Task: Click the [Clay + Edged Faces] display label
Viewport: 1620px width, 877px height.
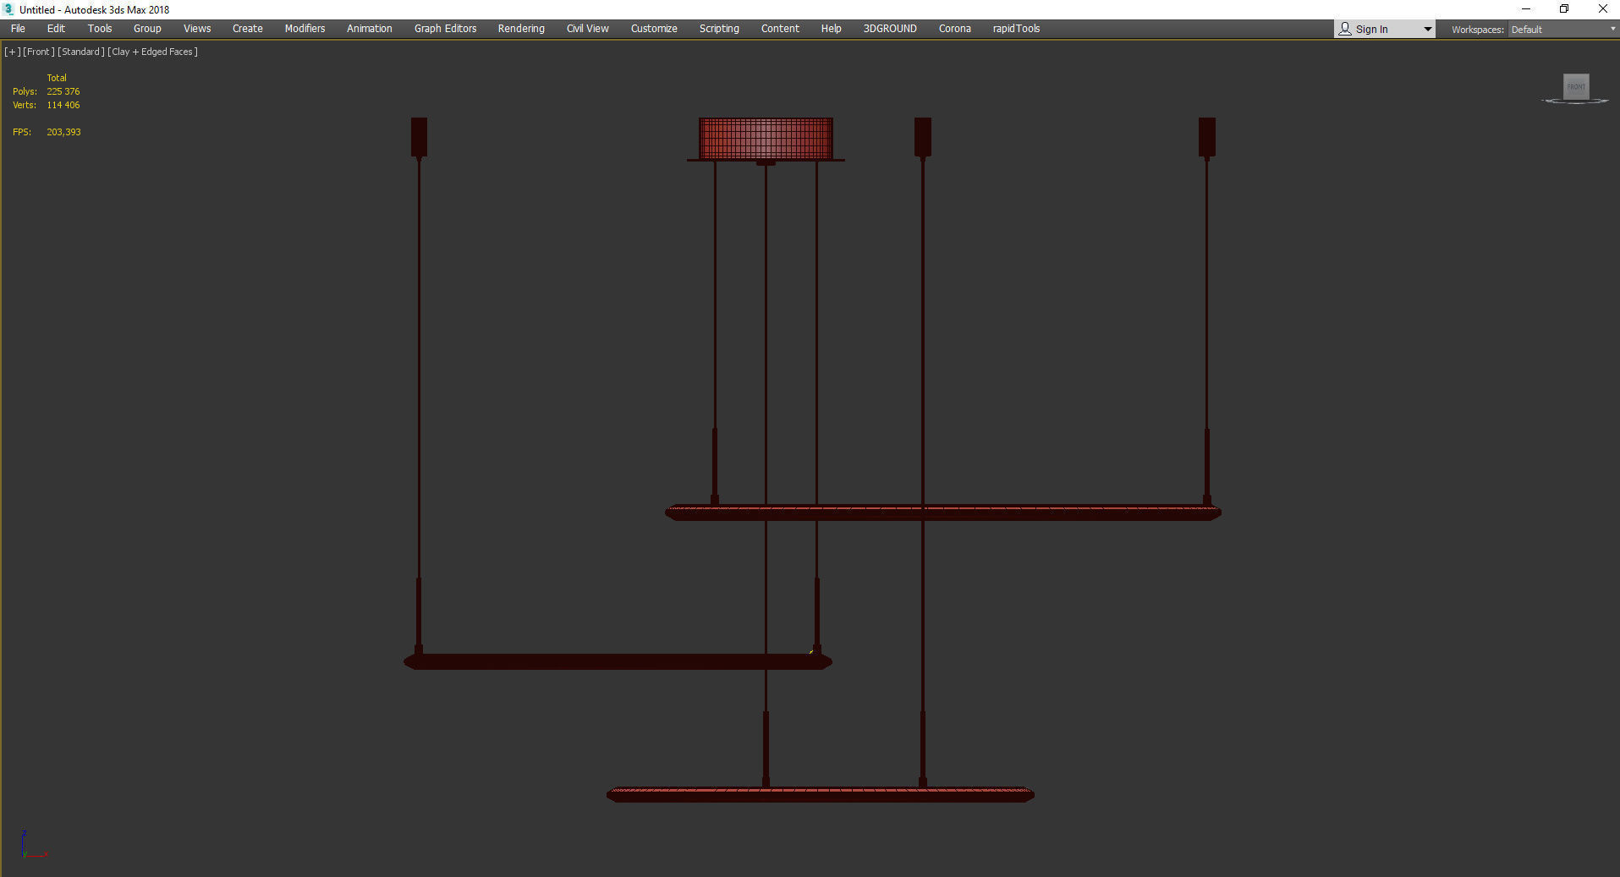Action: tap(153, 52)
